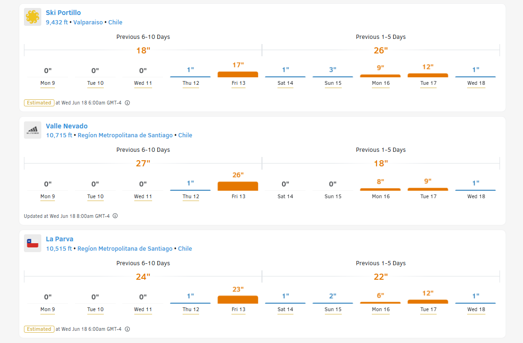Click Ski Portillo's 26" previous 1-5 days total

(x=381, y=51)
